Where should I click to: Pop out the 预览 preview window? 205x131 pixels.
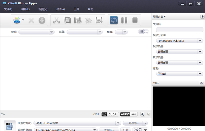tap(202, 83)
